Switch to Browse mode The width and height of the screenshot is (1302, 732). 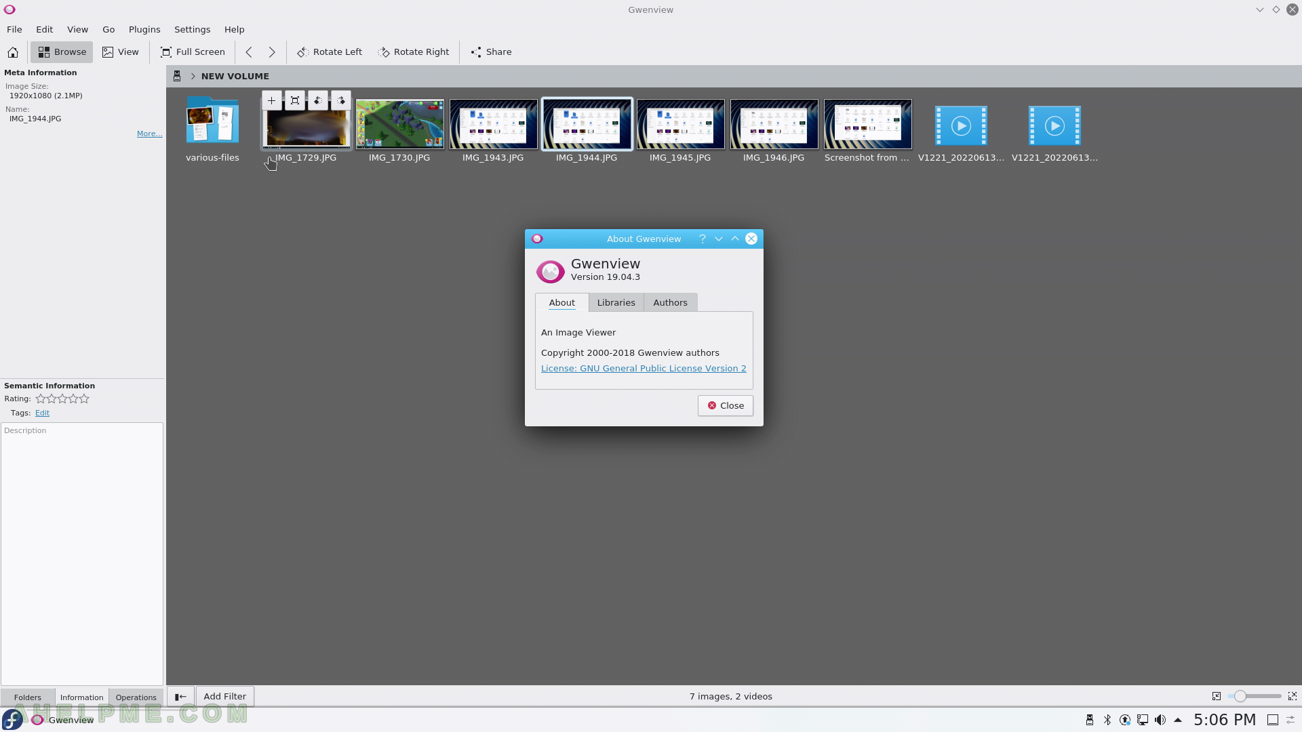62,52
